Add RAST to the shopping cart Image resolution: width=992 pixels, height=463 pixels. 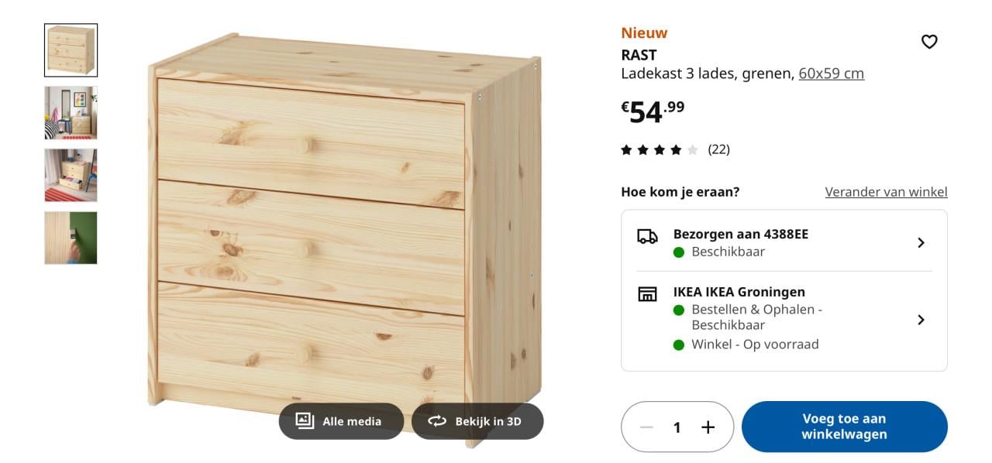point(846,427)
